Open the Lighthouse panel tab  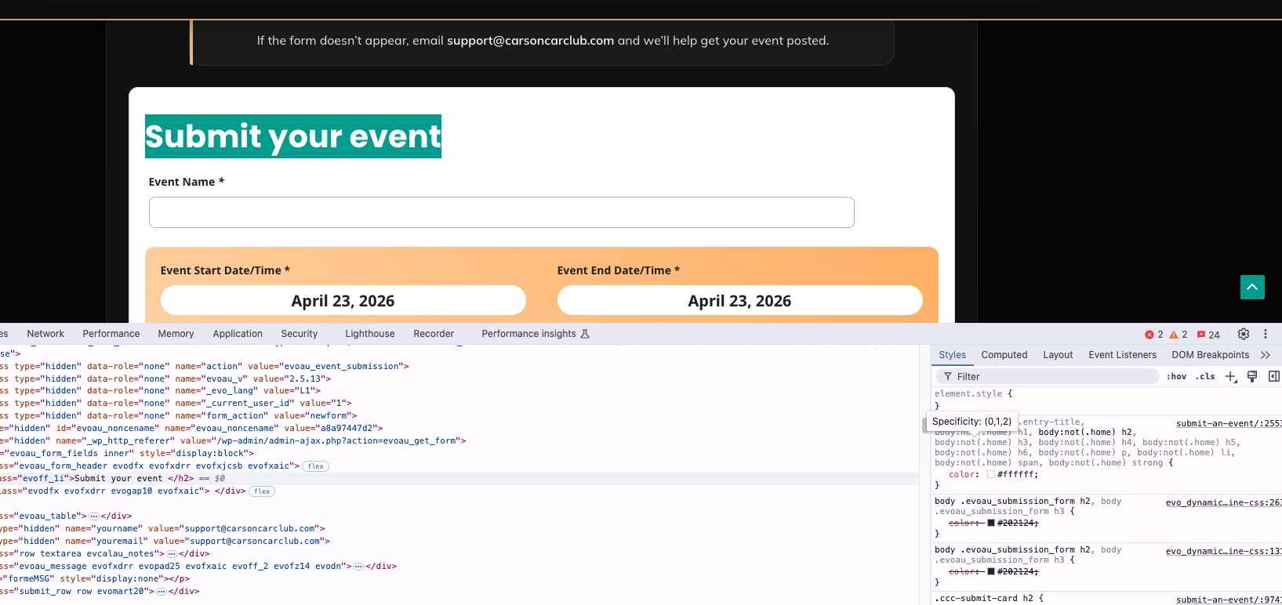click(369, 334)
